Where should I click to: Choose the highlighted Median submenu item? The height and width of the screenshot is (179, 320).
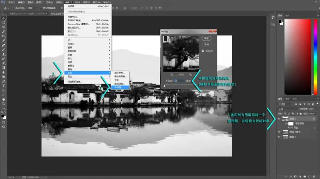pyautogui.click(x=120, y=88)
